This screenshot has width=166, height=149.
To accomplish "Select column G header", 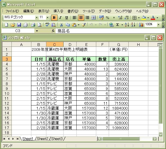I will (x=119, y=45).
